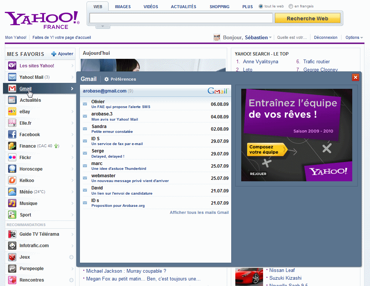Image resolution: width=370 pixels, height=286 pixels.
Task: Open the arobase@gmail.com account link
Action: (105, 91)
